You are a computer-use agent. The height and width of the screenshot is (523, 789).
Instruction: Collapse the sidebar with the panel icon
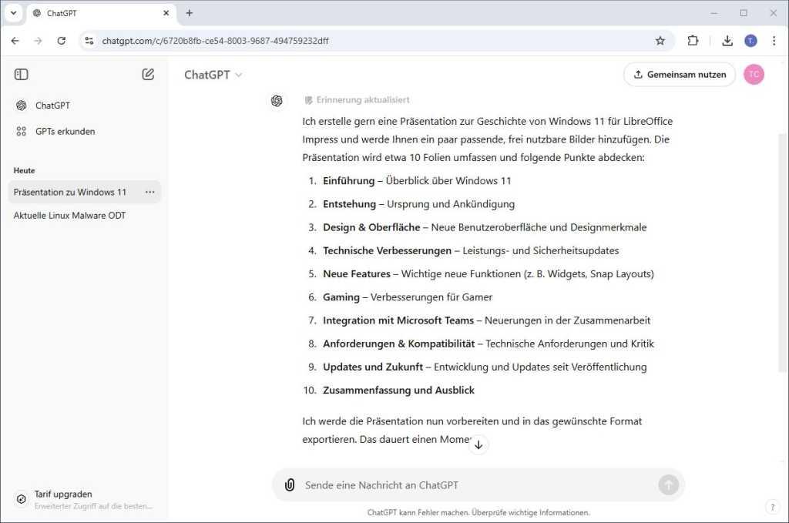(21, 74)
